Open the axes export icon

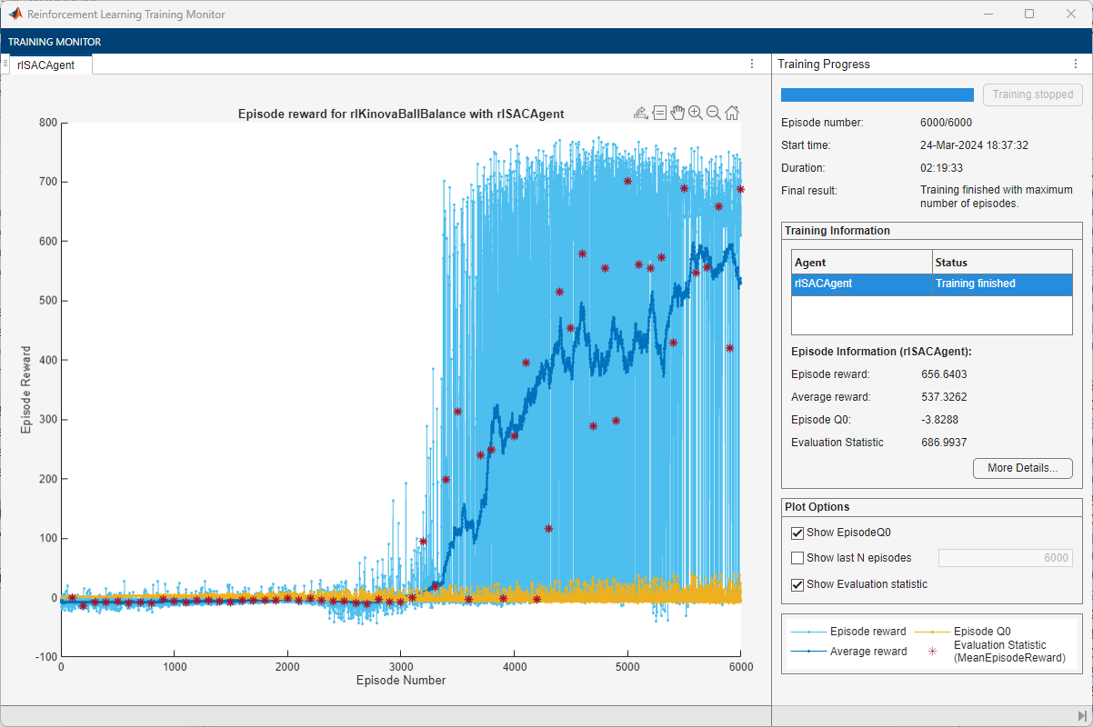(640, 113)
